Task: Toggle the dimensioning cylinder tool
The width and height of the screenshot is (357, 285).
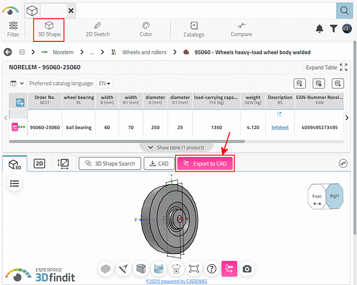Action: point(159,269)
